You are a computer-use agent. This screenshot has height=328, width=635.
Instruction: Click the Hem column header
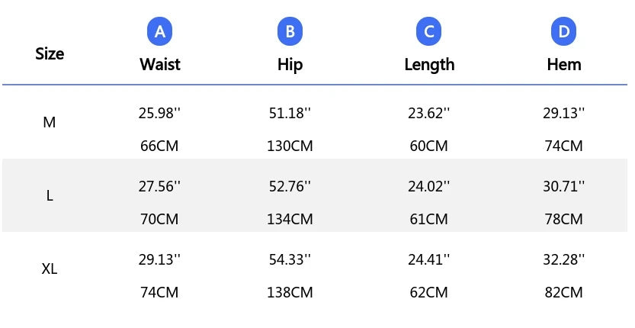coord(564,64)
